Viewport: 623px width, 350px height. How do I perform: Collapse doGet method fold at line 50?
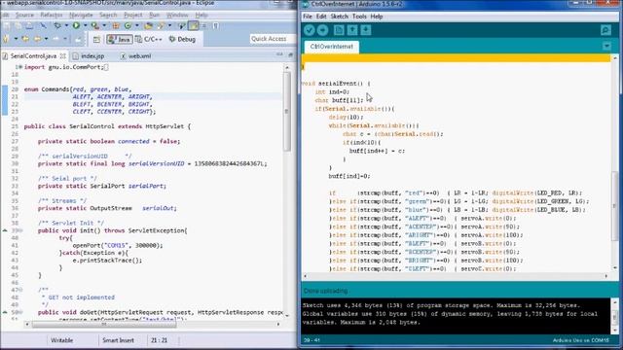click(x=19, y=312)
